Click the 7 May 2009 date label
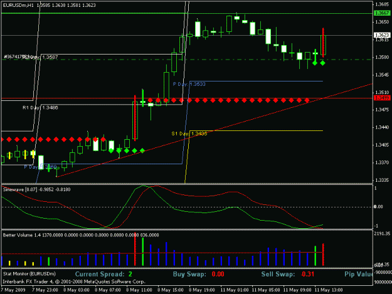 [13, 290]
